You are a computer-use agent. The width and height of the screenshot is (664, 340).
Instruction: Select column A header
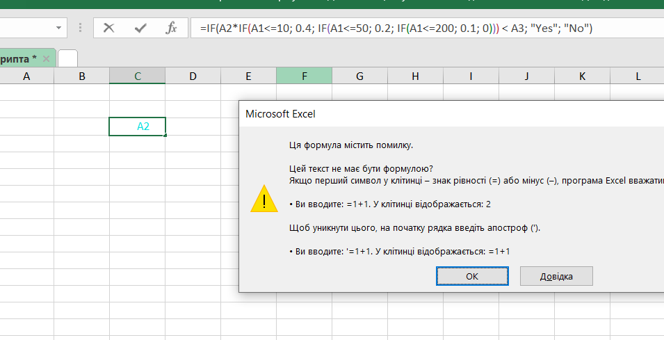click(x=26, y=76)
